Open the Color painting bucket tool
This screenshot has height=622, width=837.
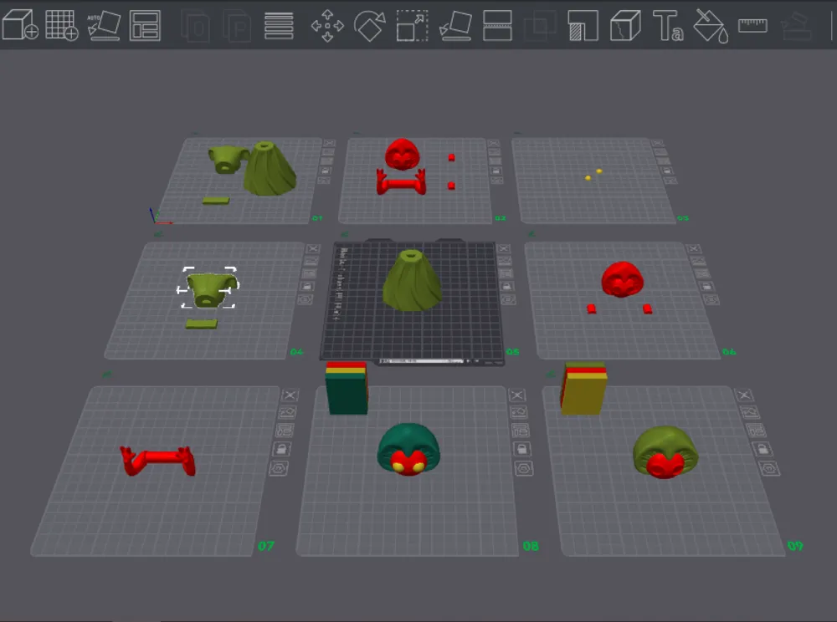(710, 25)
